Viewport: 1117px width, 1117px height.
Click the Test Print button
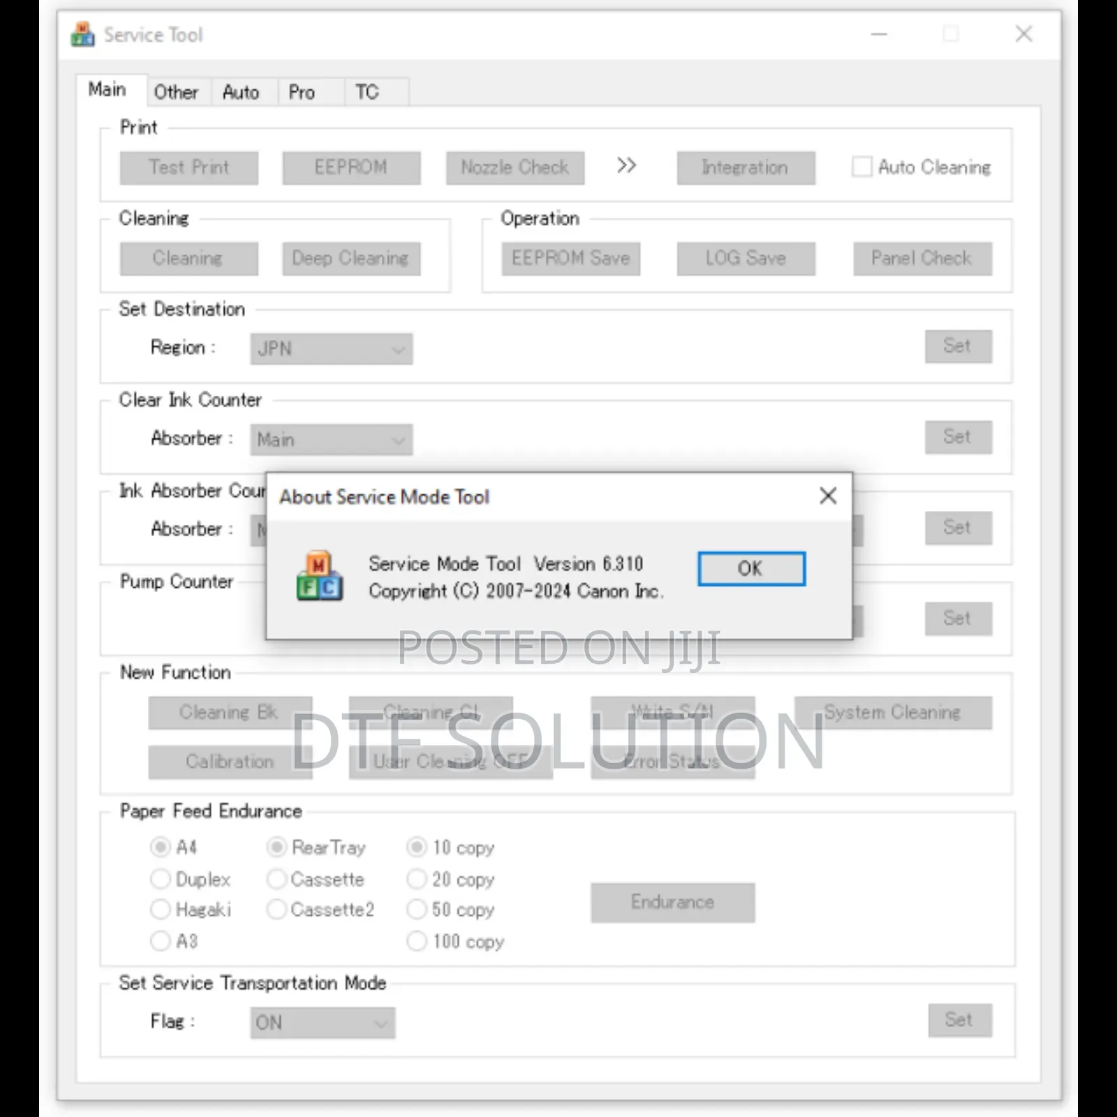[x=188, y=168]
